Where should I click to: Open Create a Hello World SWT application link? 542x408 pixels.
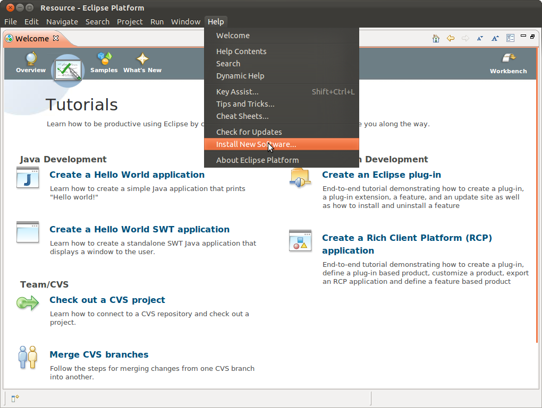click(139, 229)
